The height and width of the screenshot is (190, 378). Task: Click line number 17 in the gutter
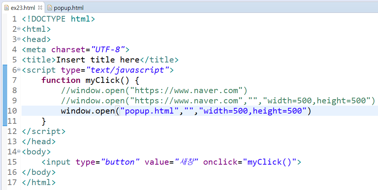tap(12, 182)
